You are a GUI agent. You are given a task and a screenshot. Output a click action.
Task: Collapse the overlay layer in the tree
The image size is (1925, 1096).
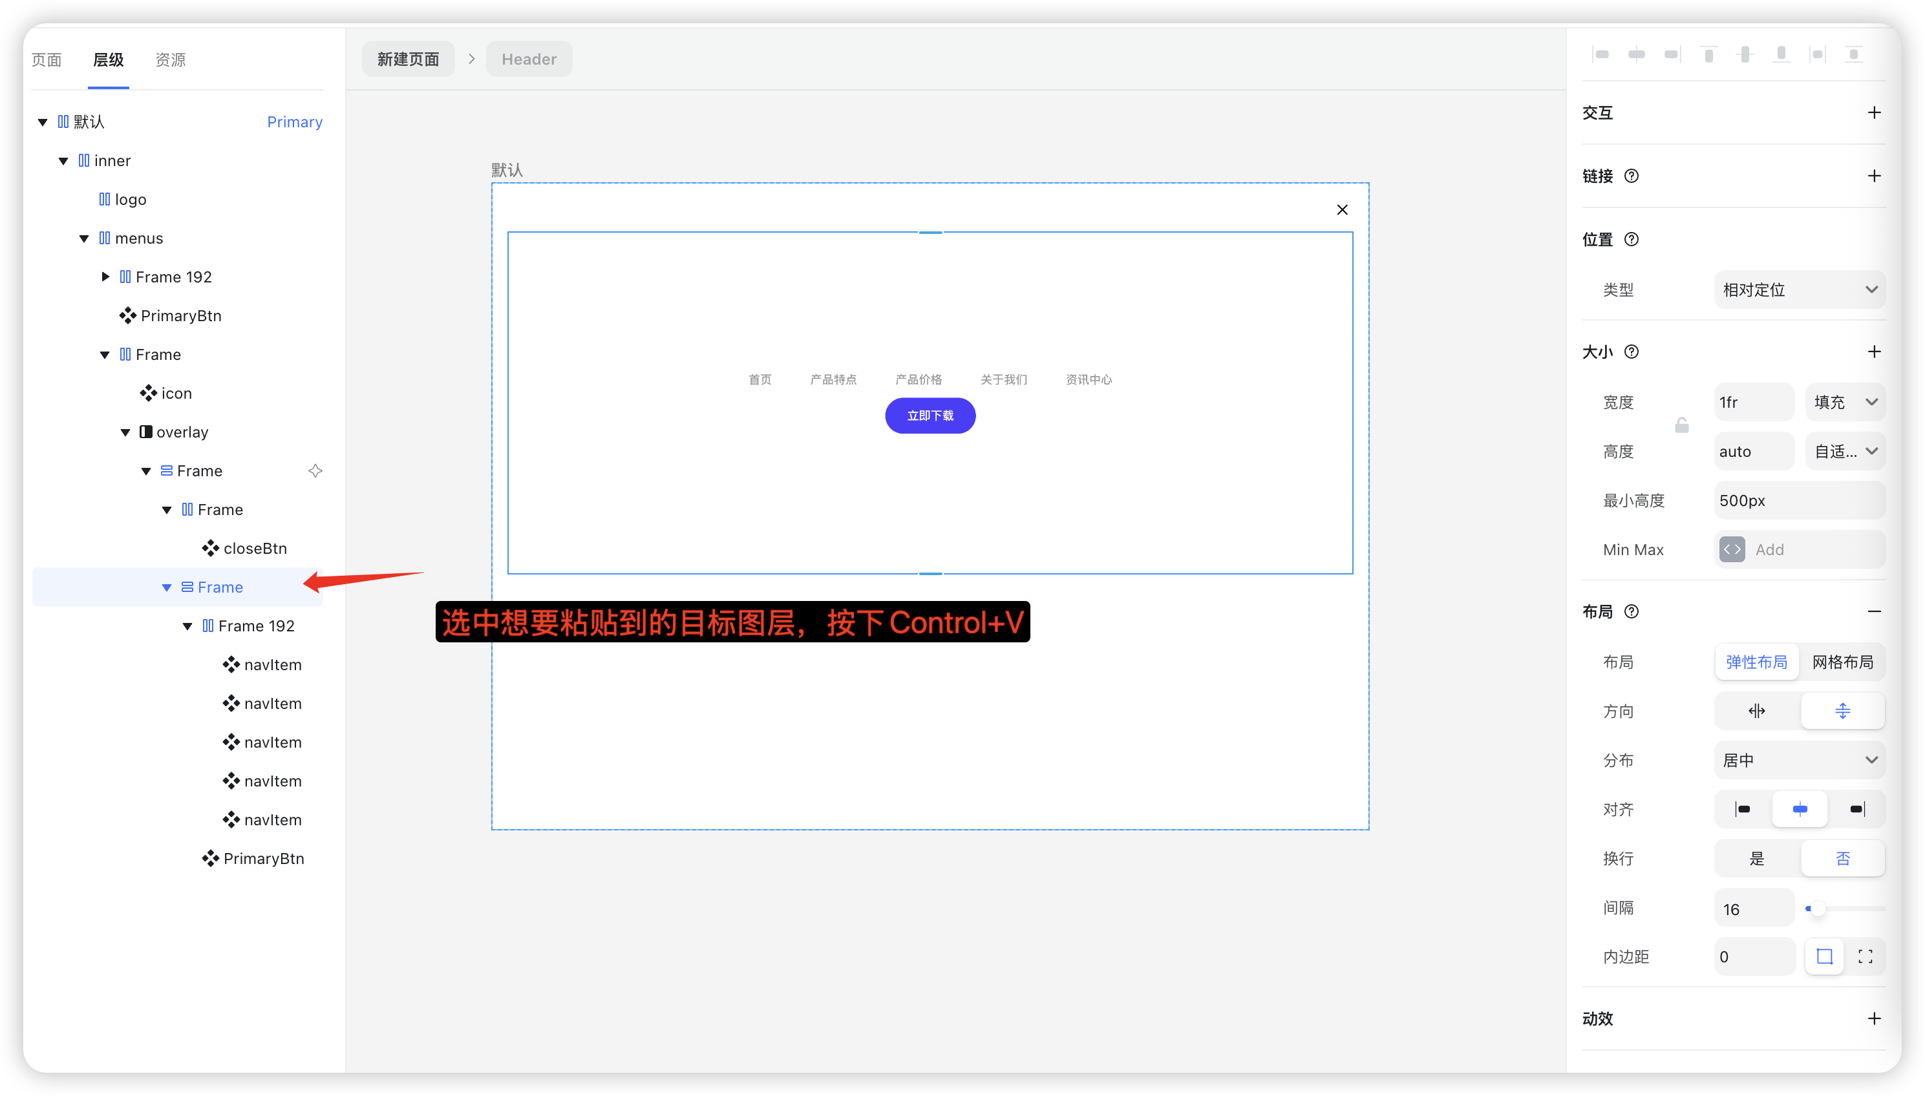[x=125, y=433]
